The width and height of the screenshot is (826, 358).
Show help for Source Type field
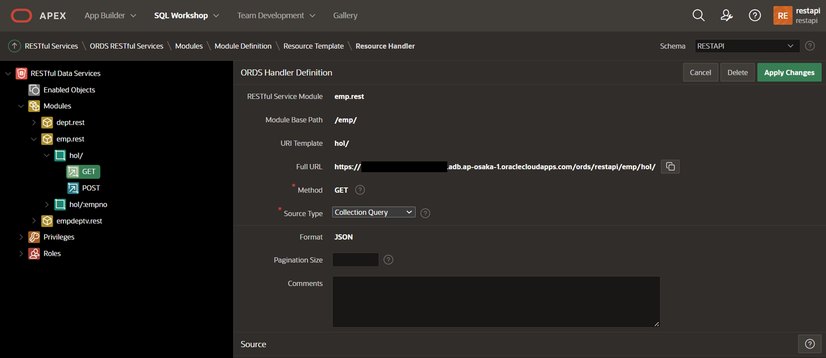(425, 213)
